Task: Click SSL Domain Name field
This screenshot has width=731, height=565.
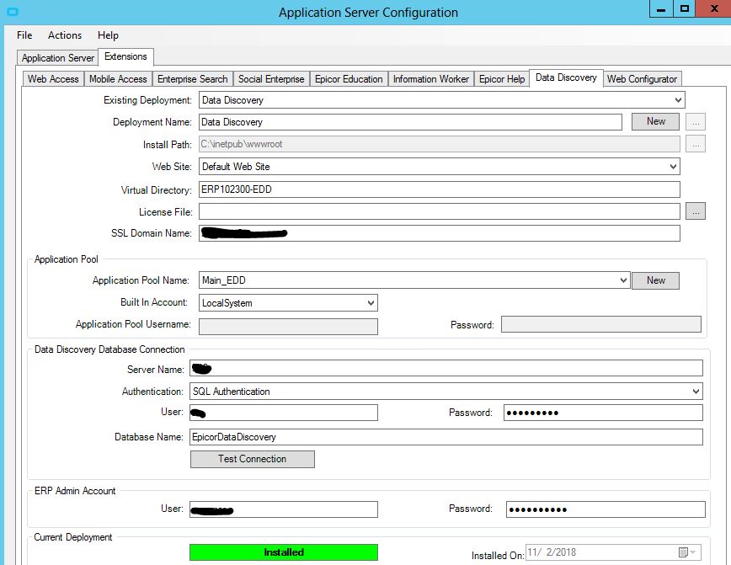Action: [x=439, y=233]
